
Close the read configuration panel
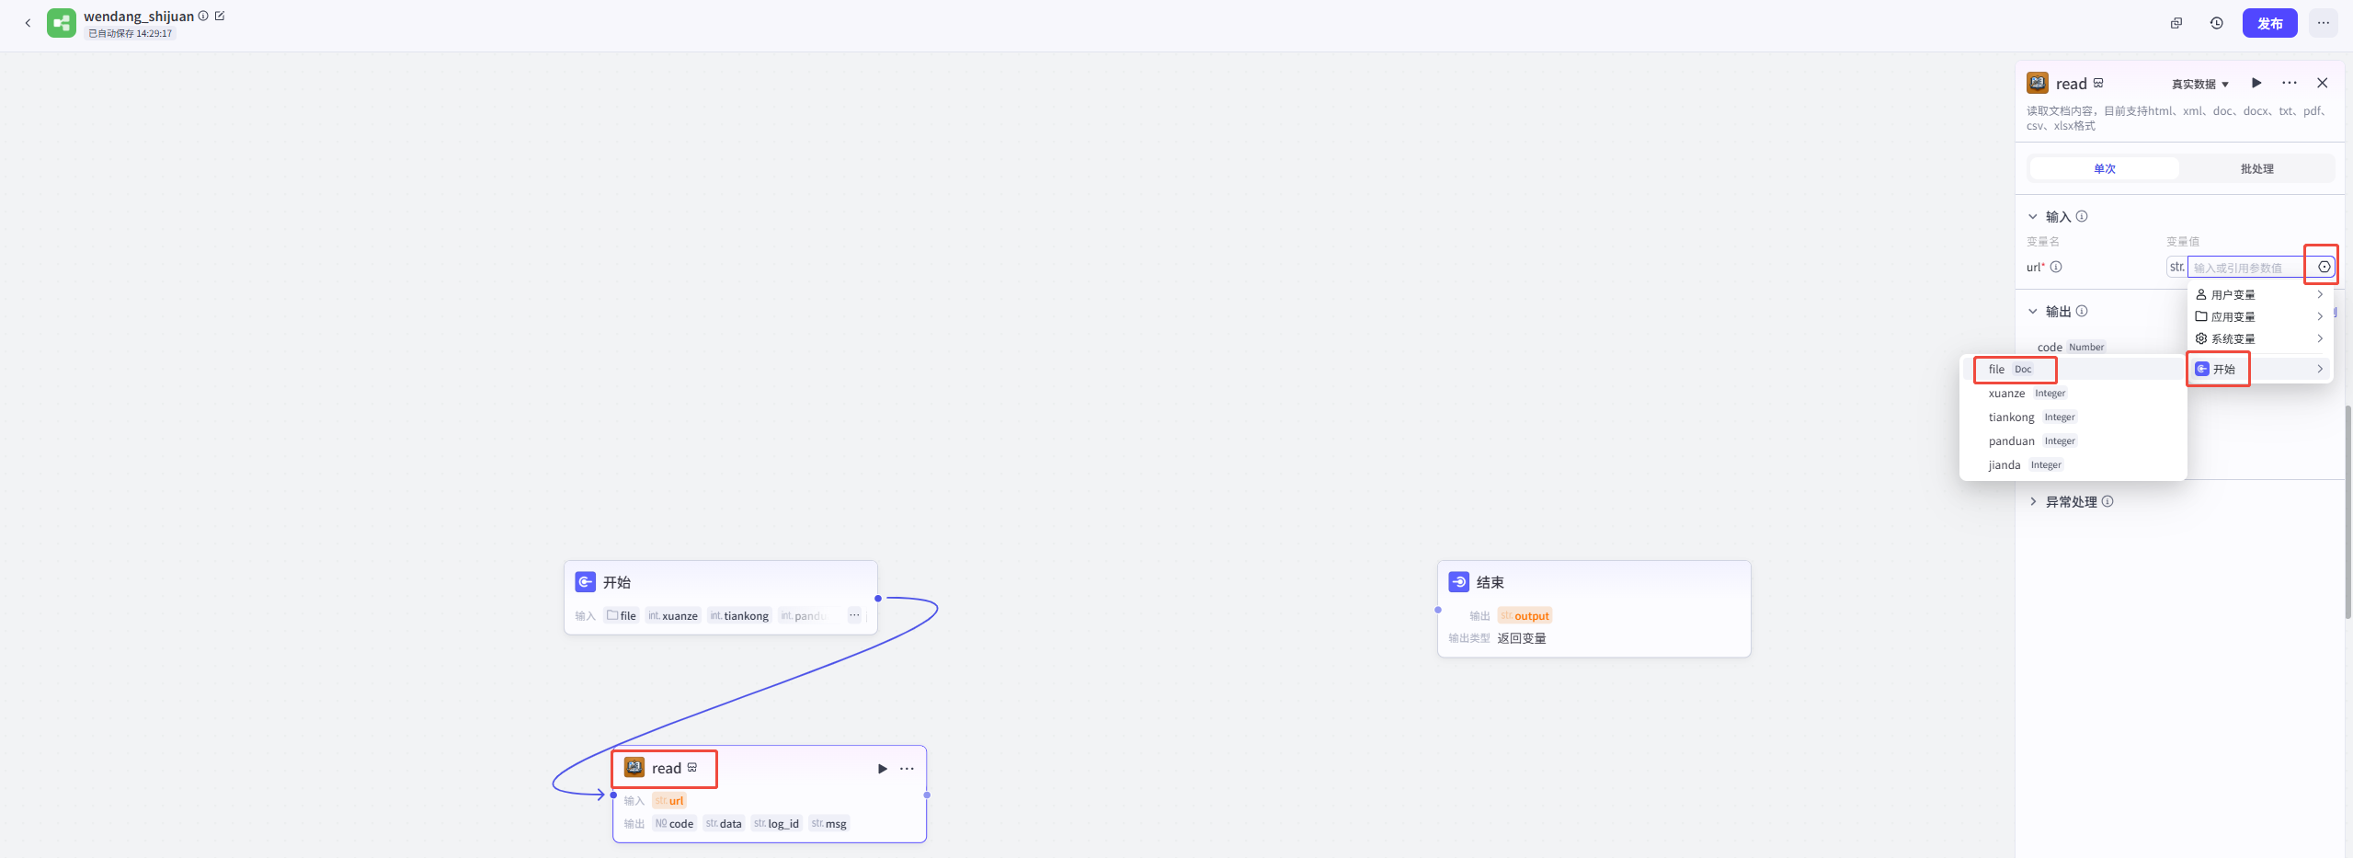tap(2322, 83)
